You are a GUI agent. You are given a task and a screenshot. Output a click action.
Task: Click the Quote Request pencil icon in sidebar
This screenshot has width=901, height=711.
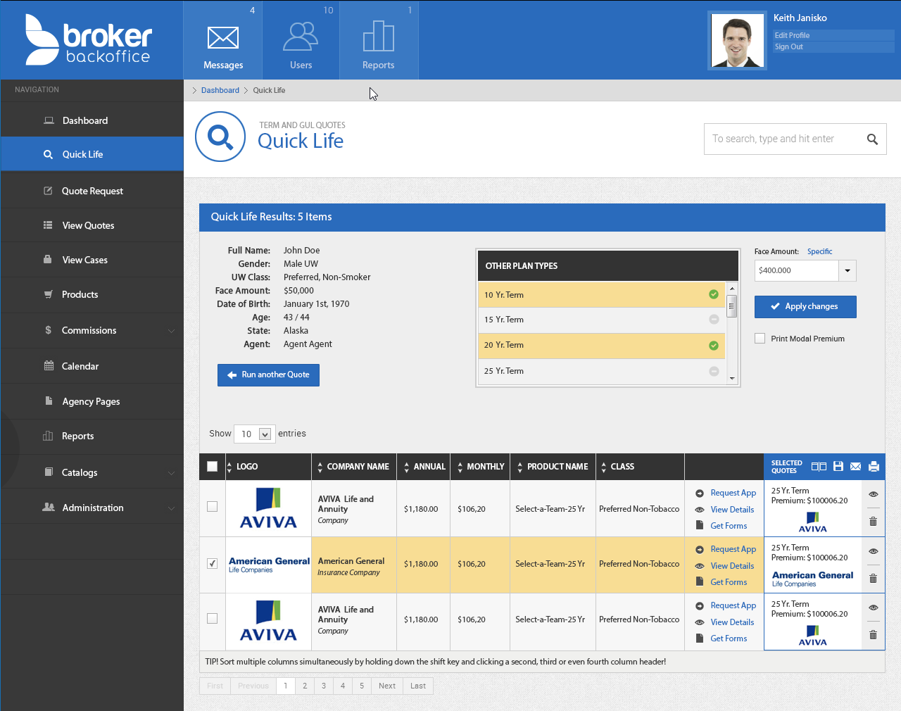(48, 191)
